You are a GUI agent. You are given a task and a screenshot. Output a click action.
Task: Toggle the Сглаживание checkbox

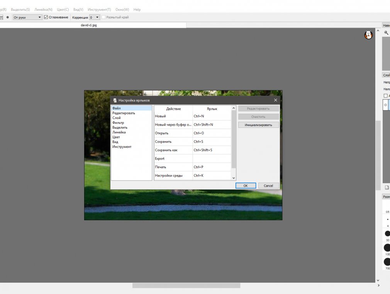[x=46, y=17]
